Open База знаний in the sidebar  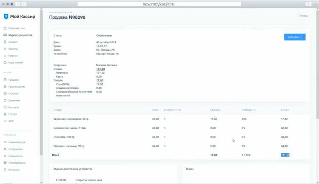pyautogui.click(x=16, y=62)
